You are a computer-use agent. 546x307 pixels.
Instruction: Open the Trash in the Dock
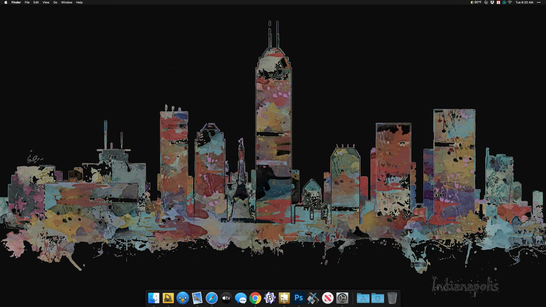392,298
